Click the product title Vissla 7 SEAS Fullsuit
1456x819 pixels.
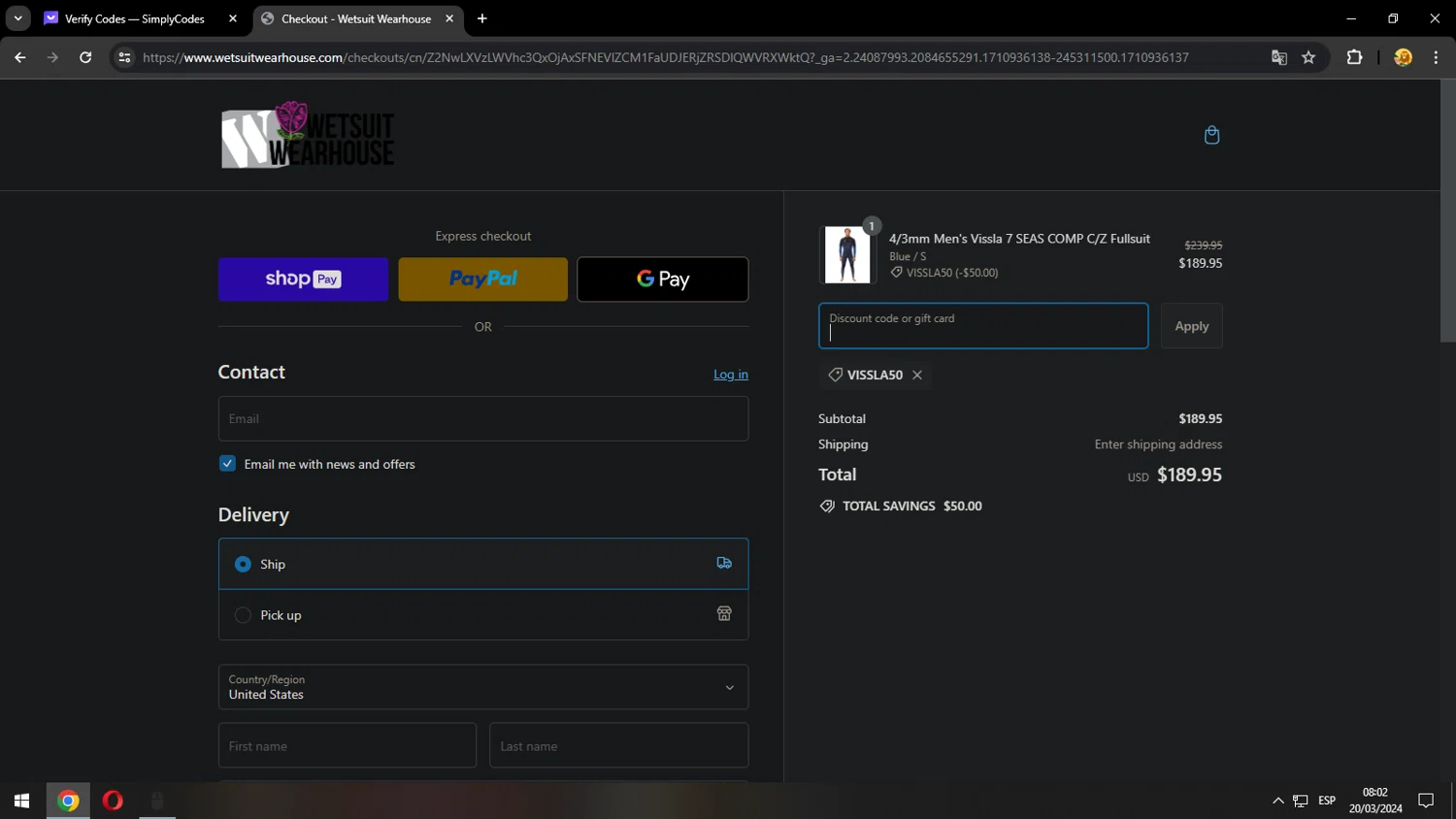1019,239
